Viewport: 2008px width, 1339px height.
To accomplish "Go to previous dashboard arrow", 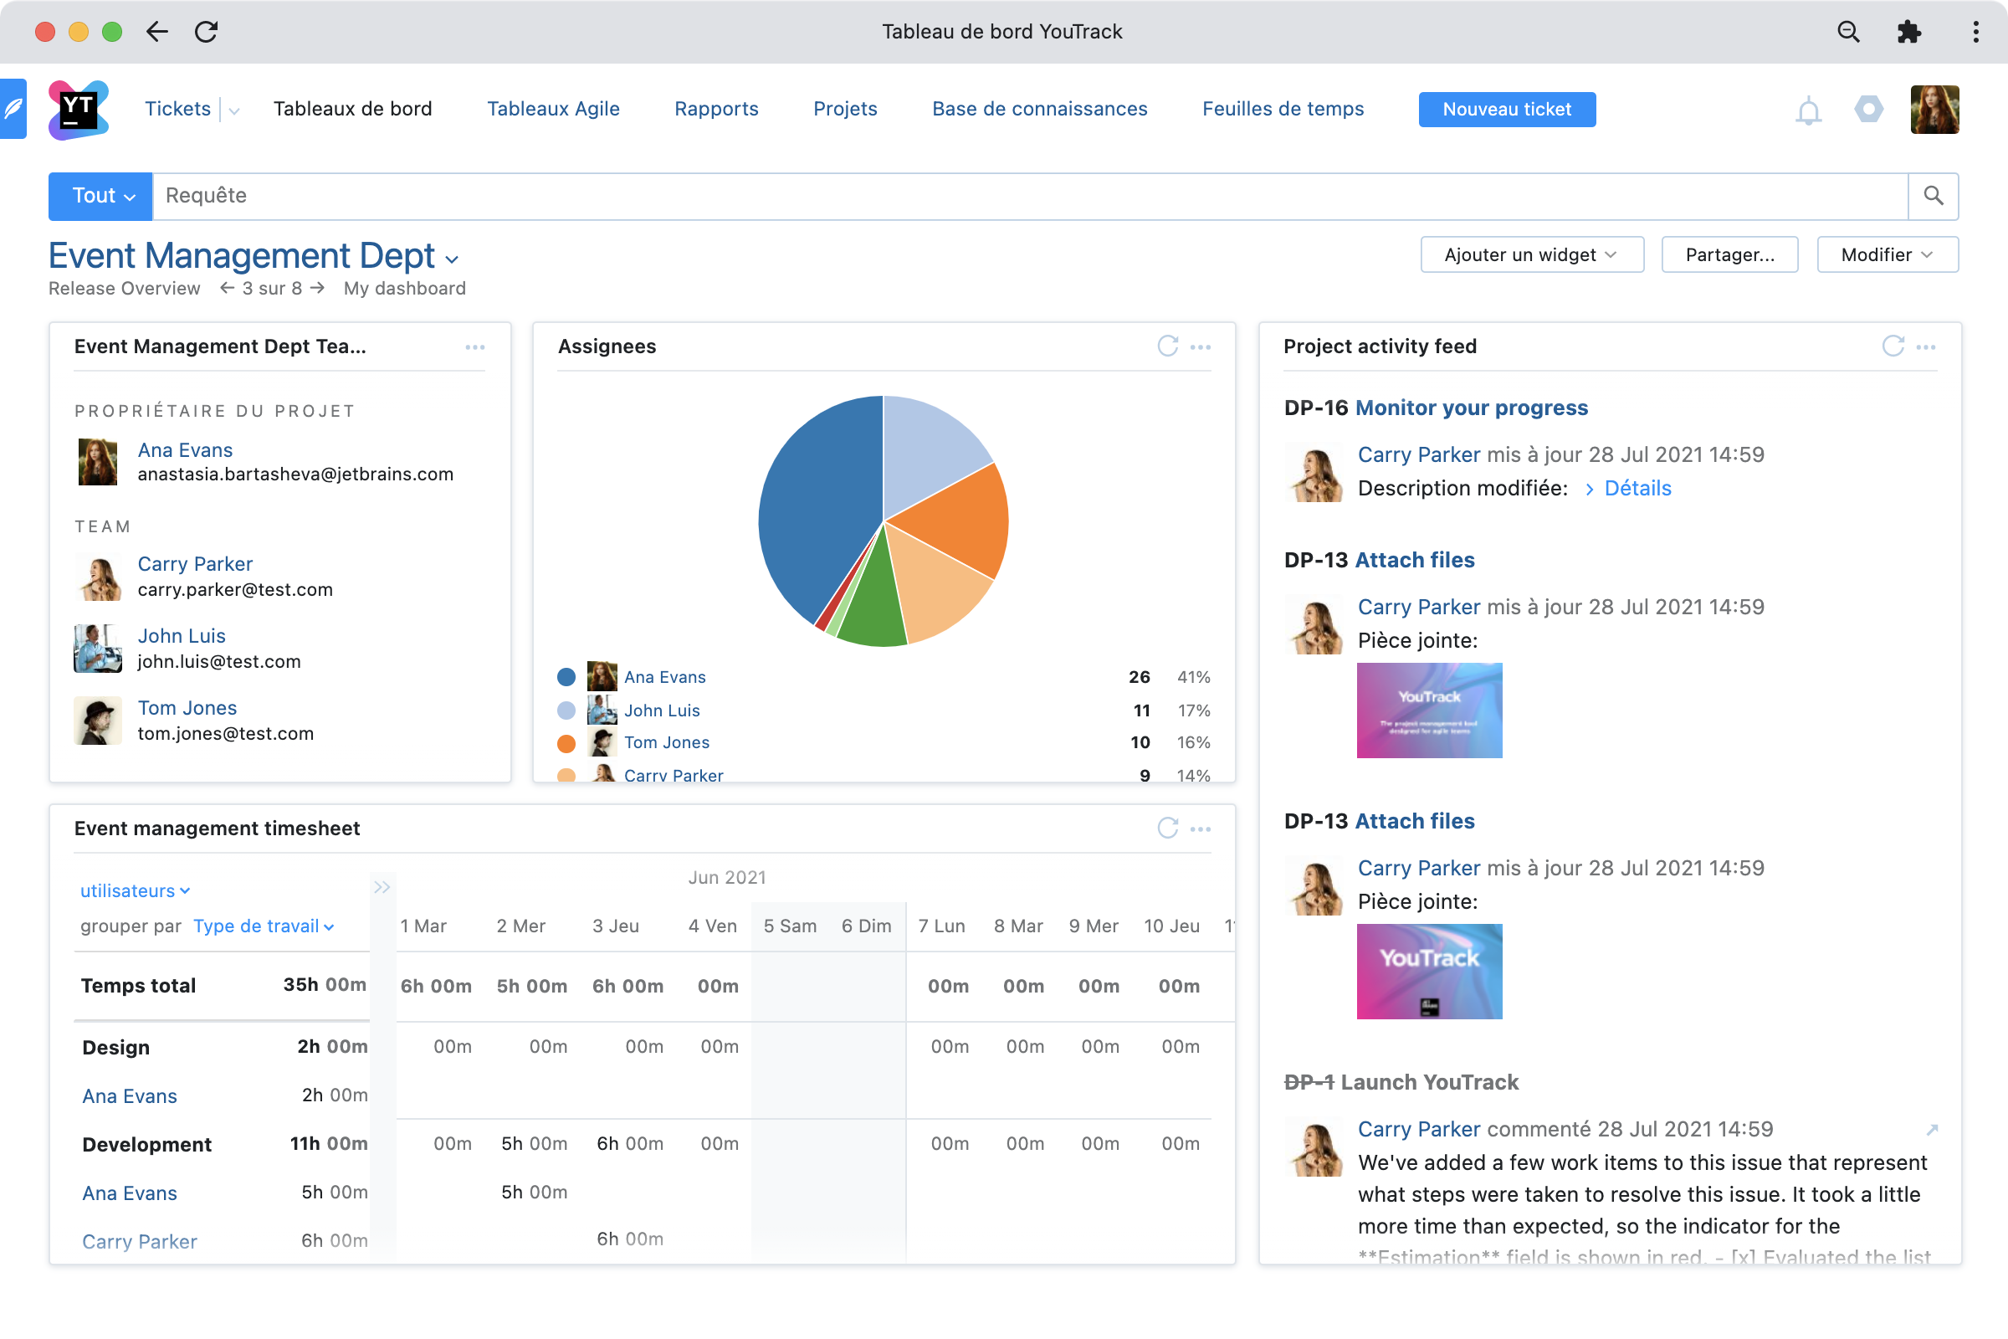I will point(227,288).
